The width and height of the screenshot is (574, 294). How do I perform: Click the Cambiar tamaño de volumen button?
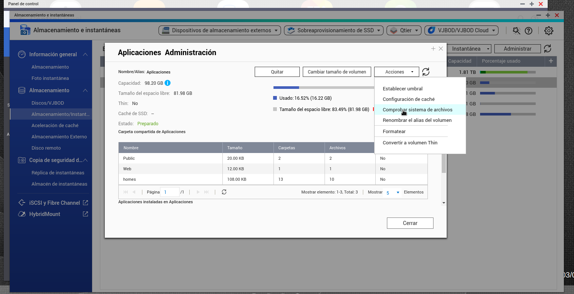point(337,72)
